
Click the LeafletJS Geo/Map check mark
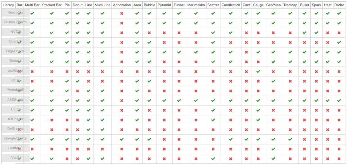click(x=273, y=149)
